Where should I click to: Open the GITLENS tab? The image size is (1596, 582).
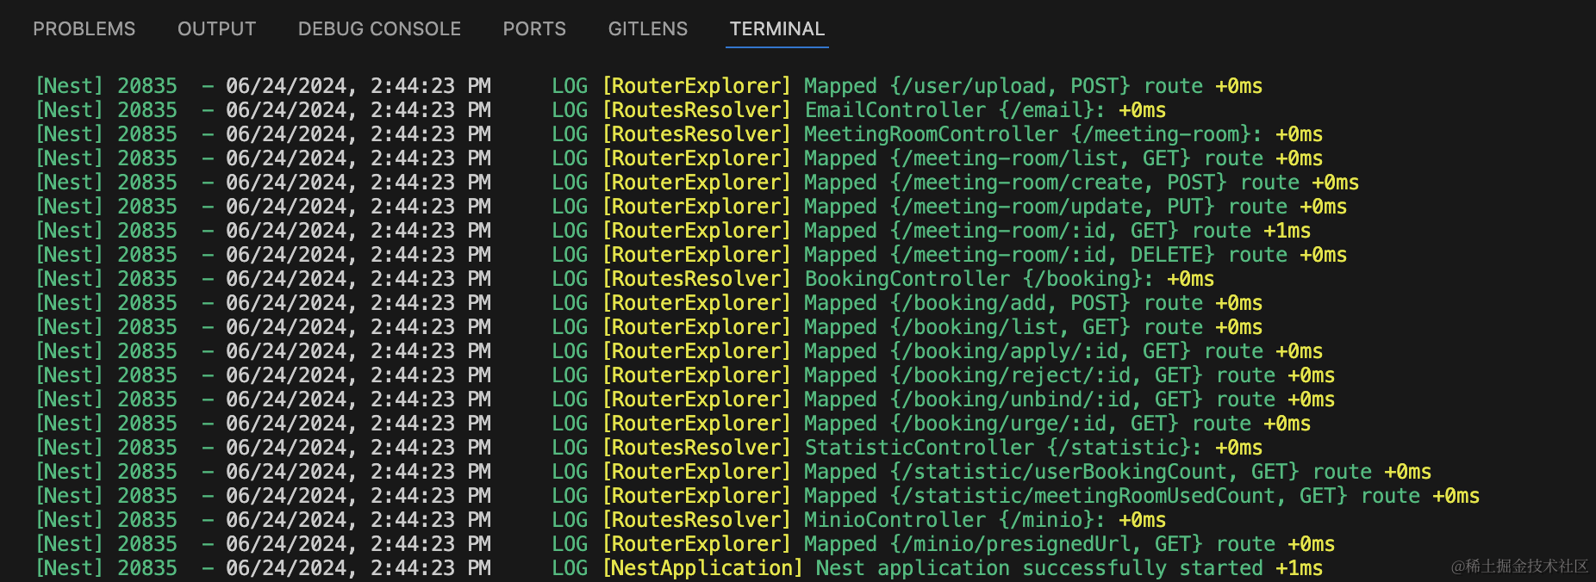click(x=647, y=29)
